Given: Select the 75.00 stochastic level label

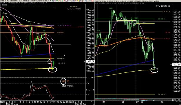Looking at the screenshot, I should point(88,95).
